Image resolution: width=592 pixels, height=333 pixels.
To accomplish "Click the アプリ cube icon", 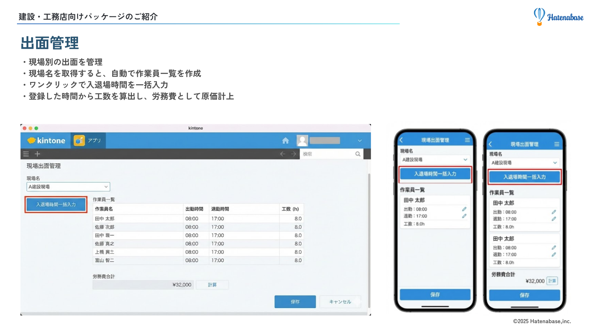I will point(79,141).
